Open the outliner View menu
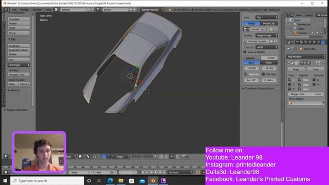The height and width of the screenshot is (185, 329). [298, 15]
